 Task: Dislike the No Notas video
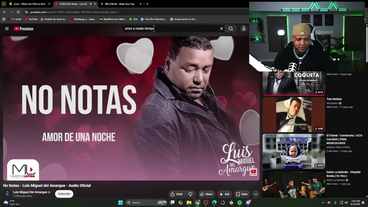(190, 194)
